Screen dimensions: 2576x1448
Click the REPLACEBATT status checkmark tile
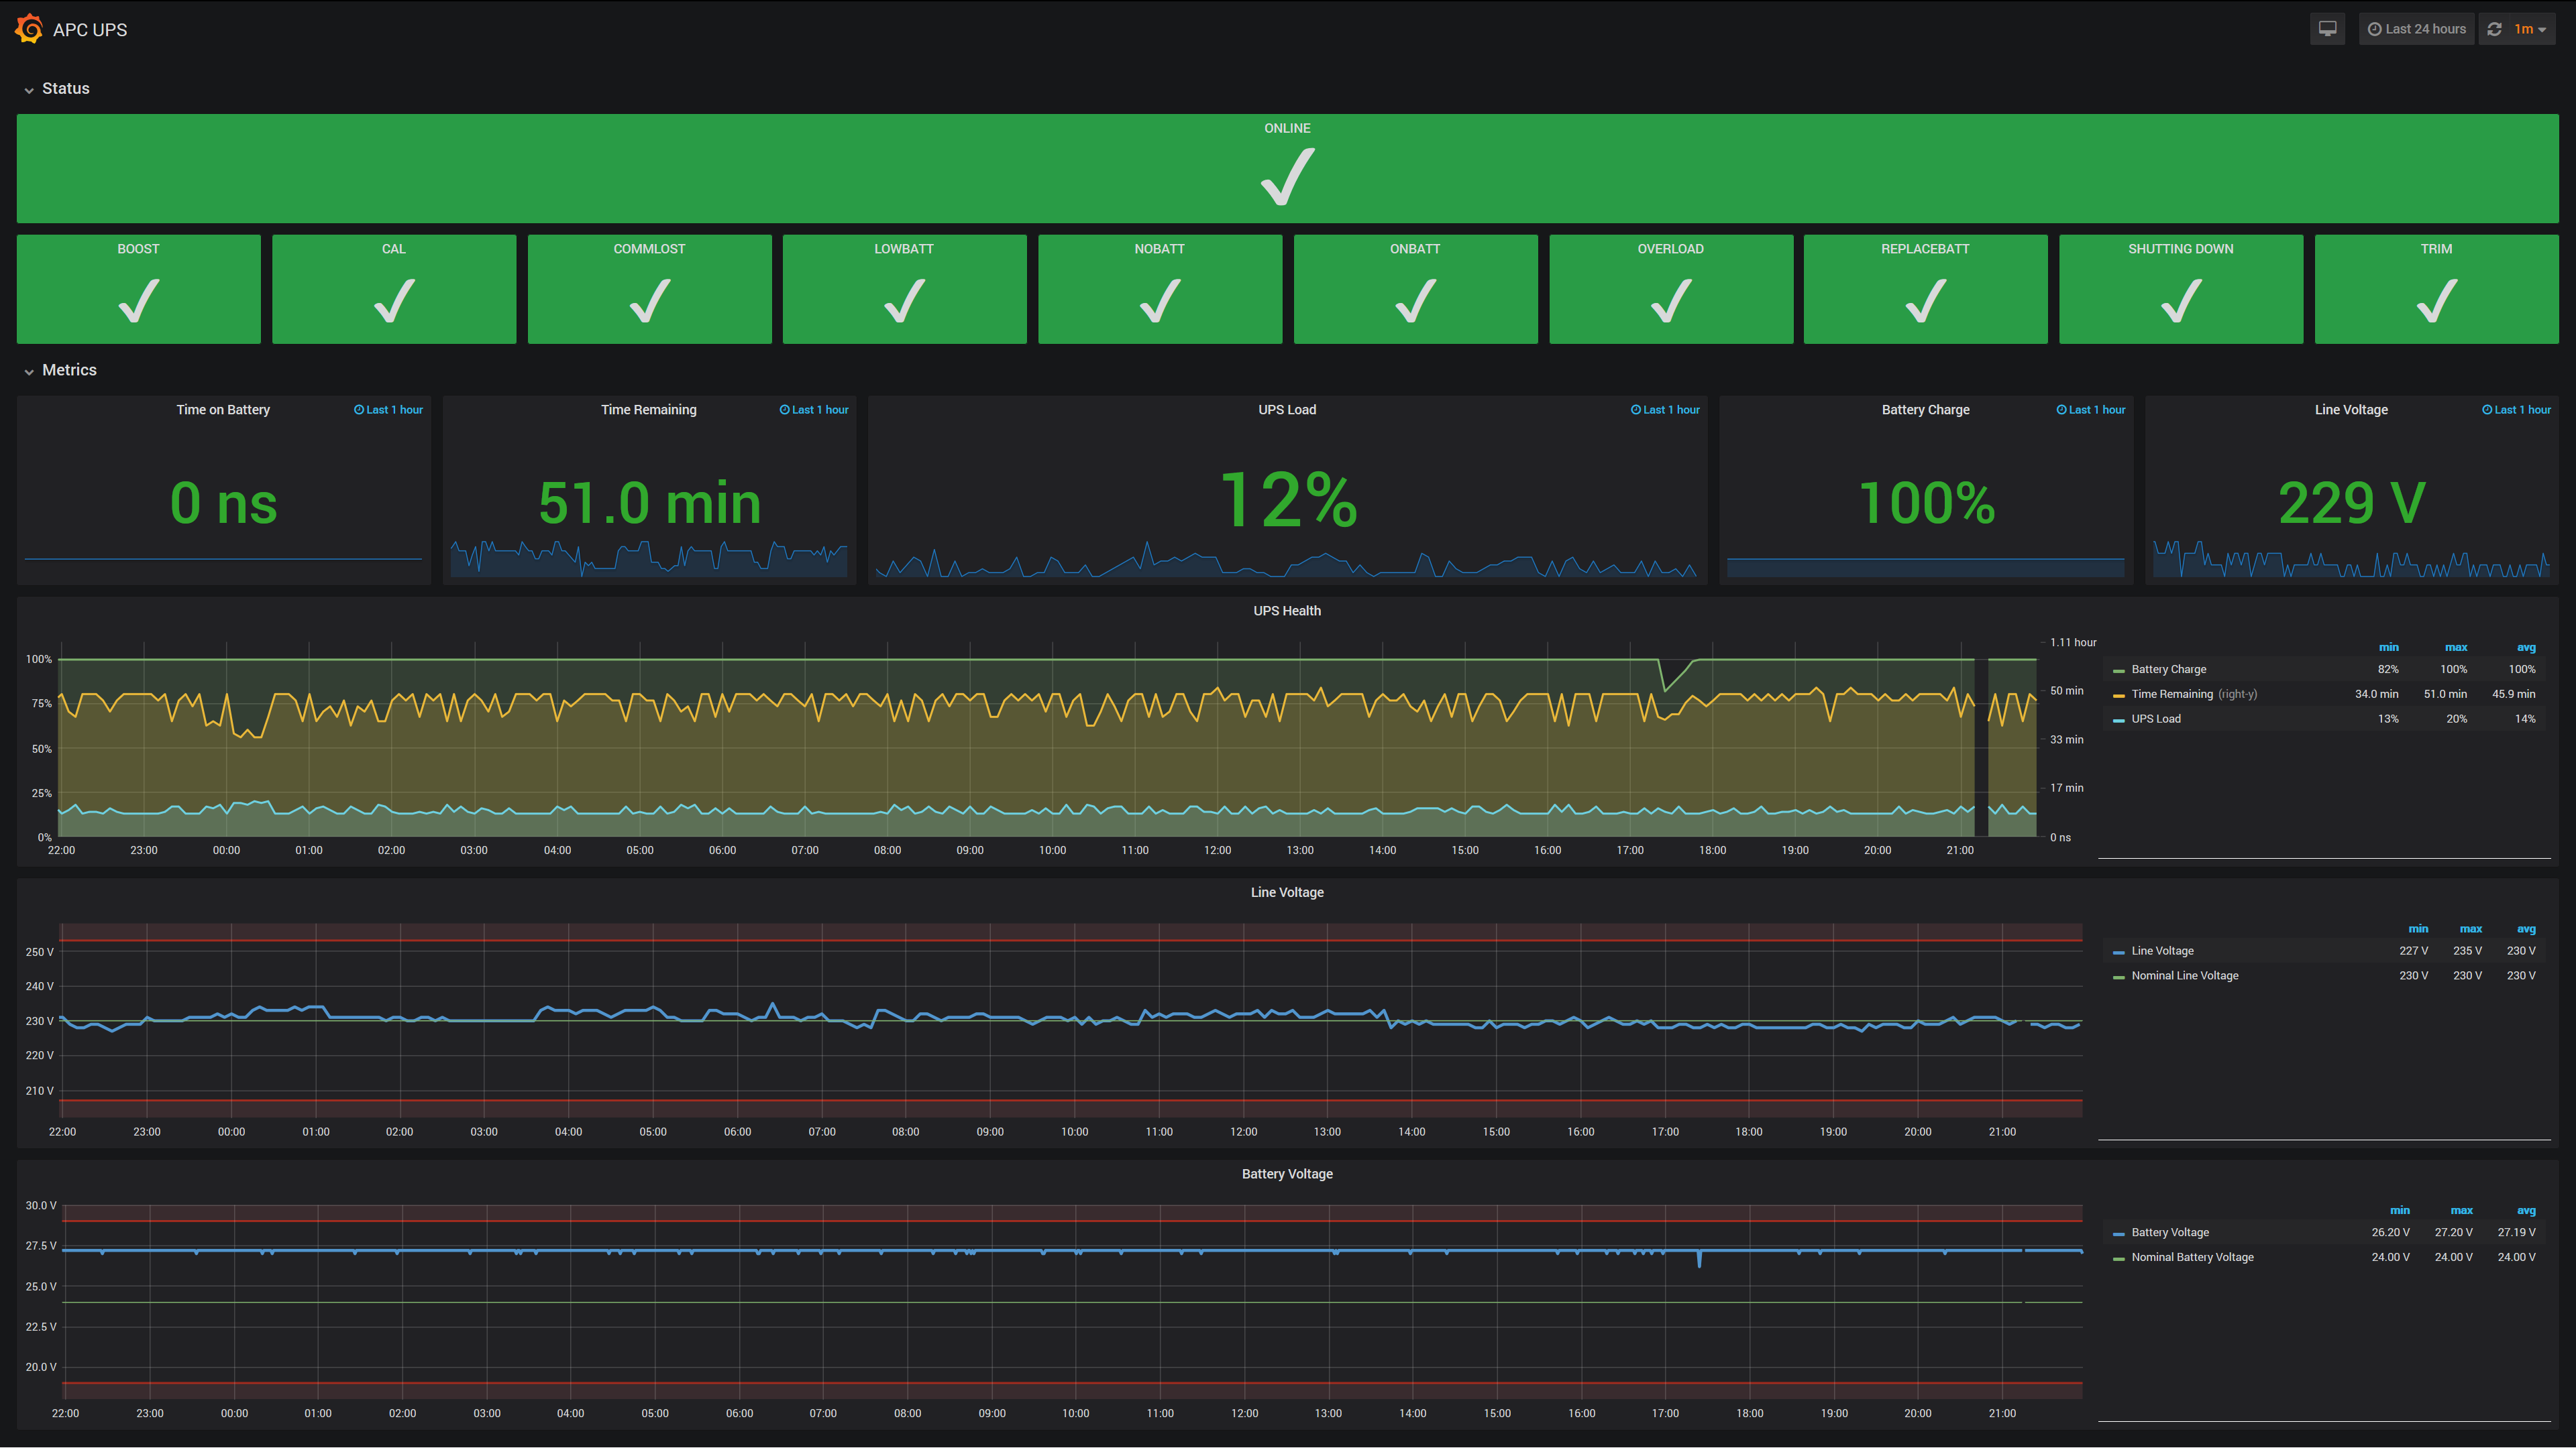1924,289
